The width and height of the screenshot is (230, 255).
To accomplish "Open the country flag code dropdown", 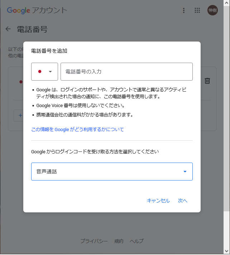I will click(x=44, y=72).
